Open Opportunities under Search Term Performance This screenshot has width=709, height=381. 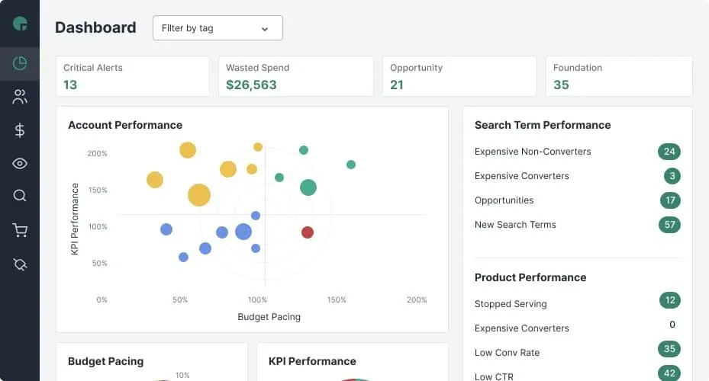504,200
